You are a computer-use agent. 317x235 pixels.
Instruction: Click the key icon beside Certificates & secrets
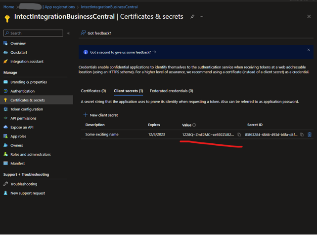click(5, 100)
